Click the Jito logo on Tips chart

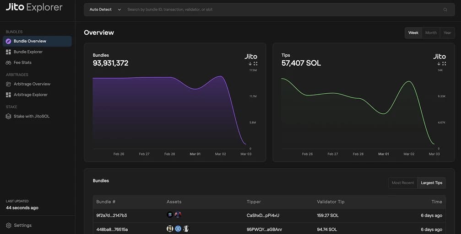439,56
